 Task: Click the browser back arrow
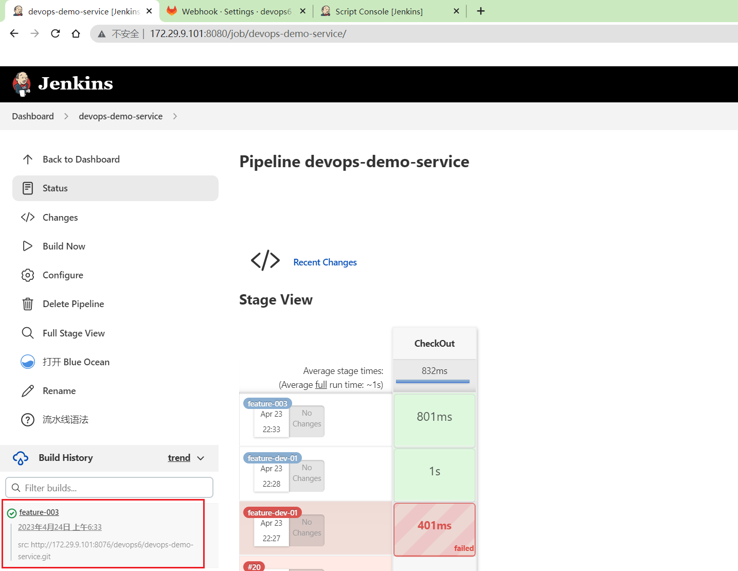click(14, 33)
